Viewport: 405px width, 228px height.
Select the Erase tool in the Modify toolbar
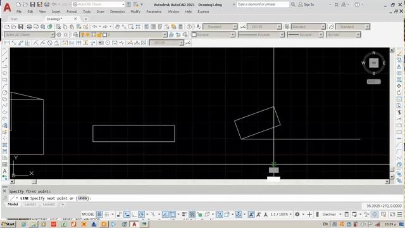click(x=399, y=53)
